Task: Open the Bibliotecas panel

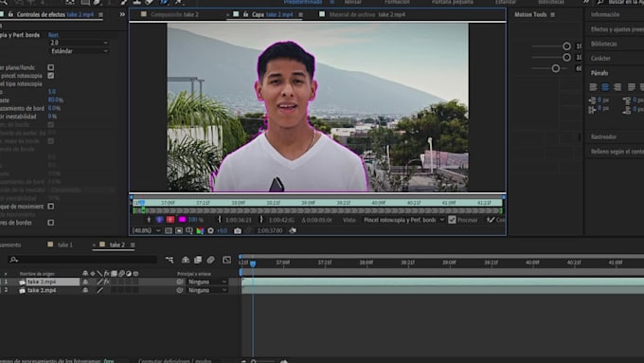Action: pos(604,44)
